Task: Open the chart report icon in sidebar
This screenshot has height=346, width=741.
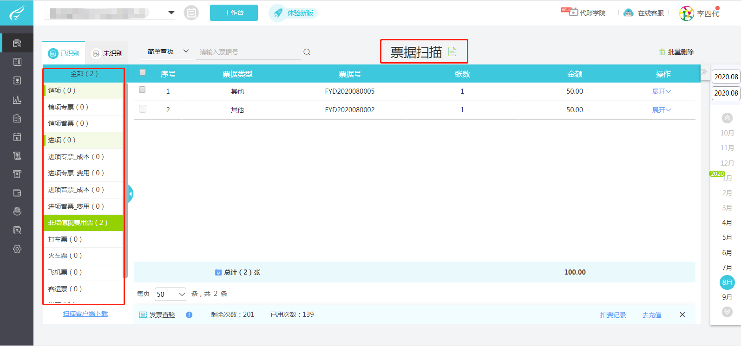Action: click(17, 100)
